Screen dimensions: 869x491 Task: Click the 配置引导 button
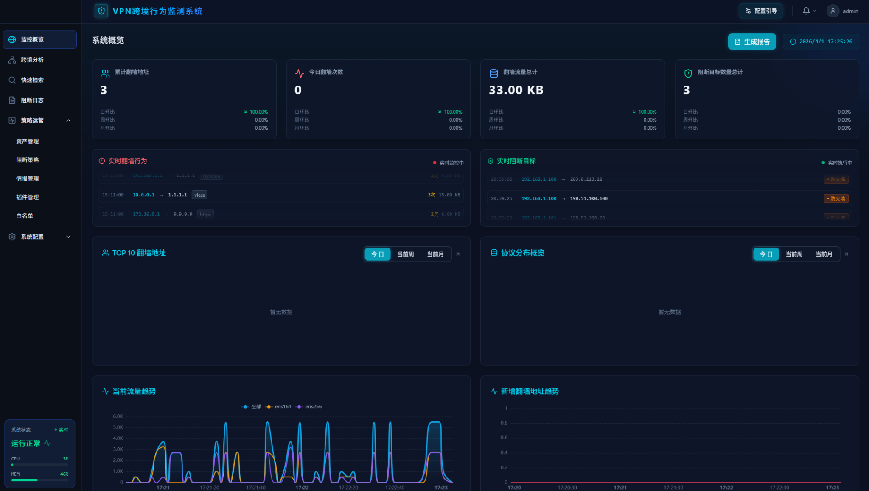pos(761,11)
